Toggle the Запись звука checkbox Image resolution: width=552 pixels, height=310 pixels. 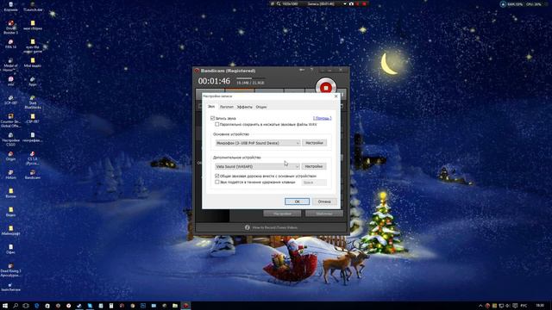pyautogui.click(x=213, y=118)
